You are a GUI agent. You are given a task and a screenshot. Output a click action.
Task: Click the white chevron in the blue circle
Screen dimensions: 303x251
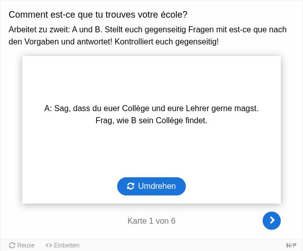pyautogui.click(x=272, y=221)
